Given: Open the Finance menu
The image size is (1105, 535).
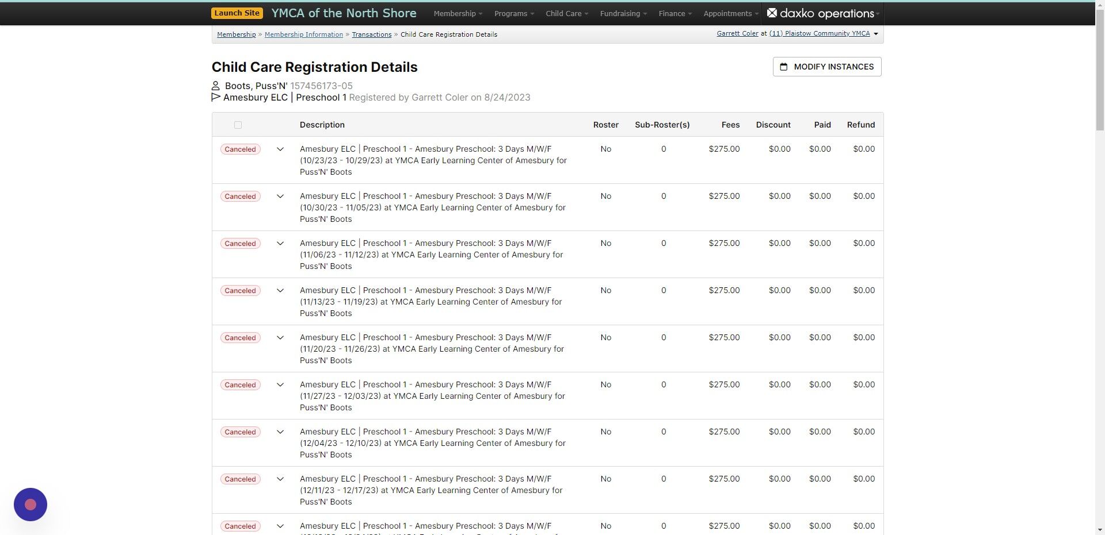Looking at the screenshot, I should pyautogui.click(x=675, y=13).
